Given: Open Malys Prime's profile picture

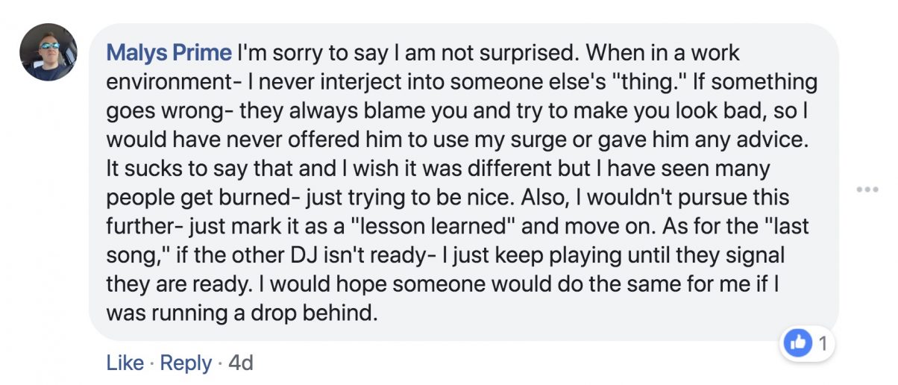Looking at the screenshot, I should [x=48, y=51].
